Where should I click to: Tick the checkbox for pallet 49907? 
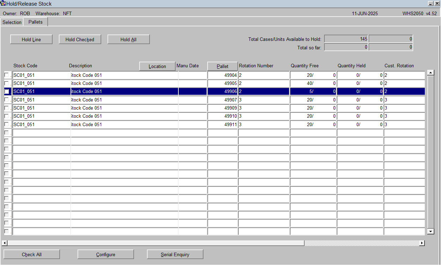tap(7, 100)
